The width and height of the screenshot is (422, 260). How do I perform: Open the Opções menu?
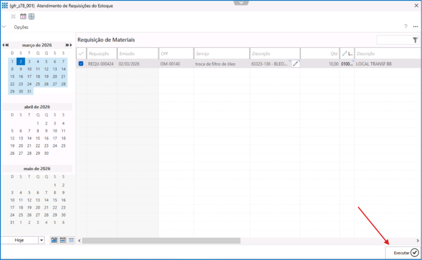coord(21,27)
